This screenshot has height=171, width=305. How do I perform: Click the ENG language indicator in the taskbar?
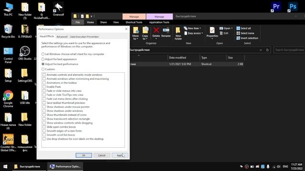pos(285,167)
